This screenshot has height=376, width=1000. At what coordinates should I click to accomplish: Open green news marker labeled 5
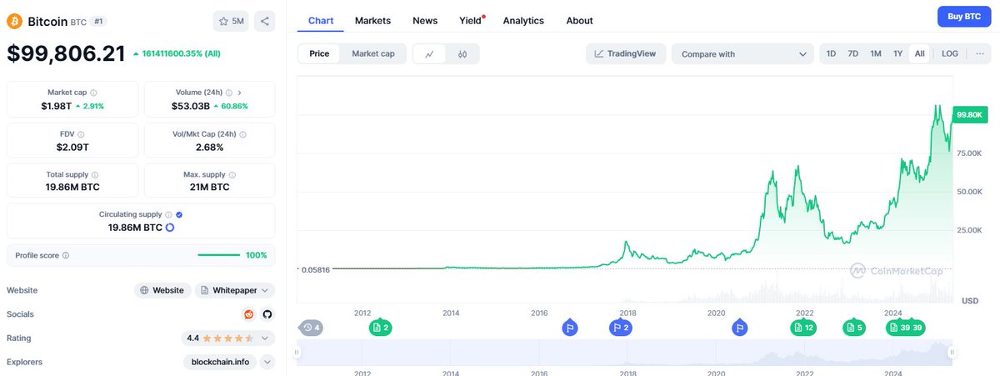pyautogui.click(x=854, y=328)
